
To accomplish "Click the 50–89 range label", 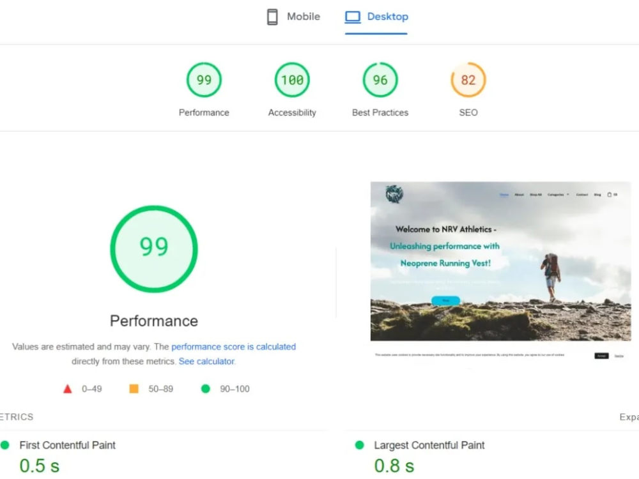I will coord(160,389).
